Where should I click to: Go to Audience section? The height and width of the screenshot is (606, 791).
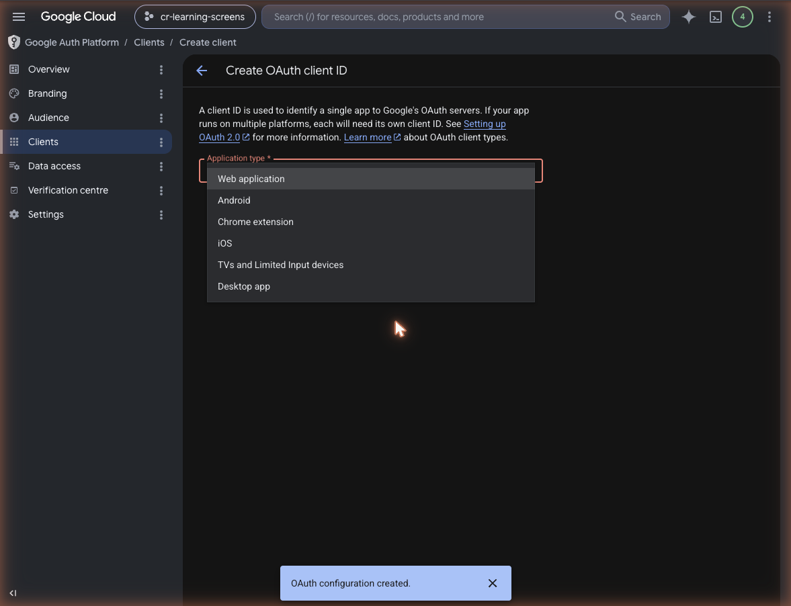pos(48,118)
